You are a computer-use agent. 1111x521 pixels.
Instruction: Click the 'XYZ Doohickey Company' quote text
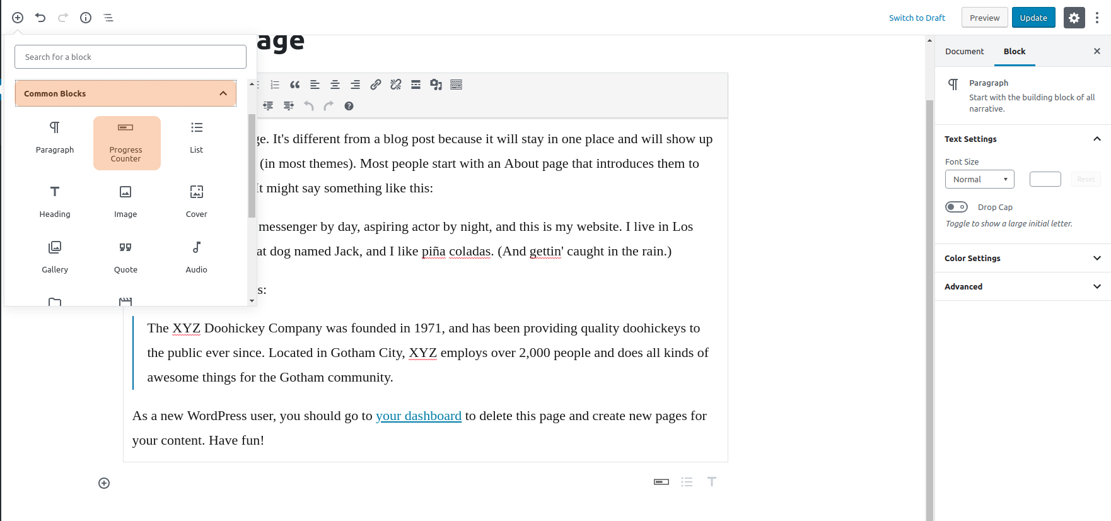pyautogui.click(x=428, y=353)
